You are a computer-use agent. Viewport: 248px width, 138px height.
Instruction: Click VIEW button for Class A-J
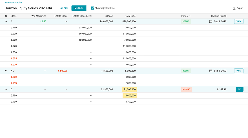point(239,71)
